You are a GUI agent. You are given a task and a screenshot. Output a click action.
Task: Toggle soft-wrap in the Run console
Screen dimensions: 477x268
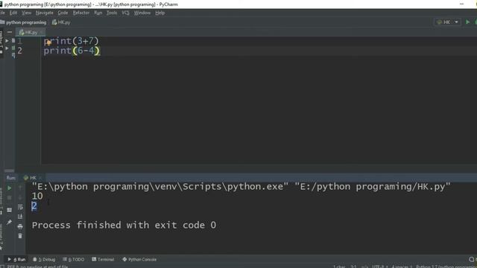20,207
